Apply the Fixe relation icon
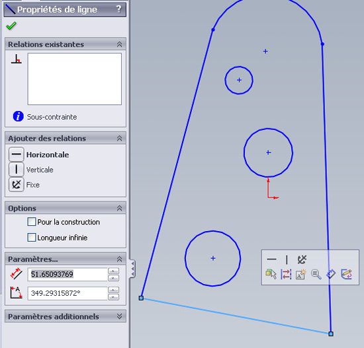 tap(17, 185)
